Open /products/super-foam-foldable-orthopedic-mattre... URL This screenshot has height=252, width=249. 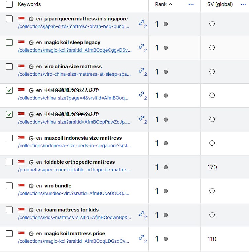74,170
